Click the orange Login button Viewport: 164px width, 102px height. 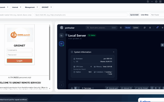click(x=19, y=61)
